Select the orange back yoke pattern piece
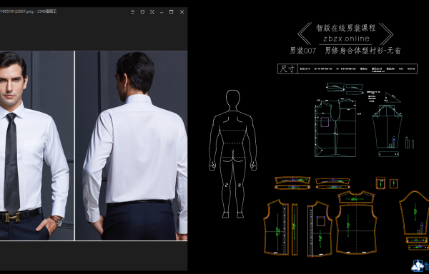 tap(356, 197)
